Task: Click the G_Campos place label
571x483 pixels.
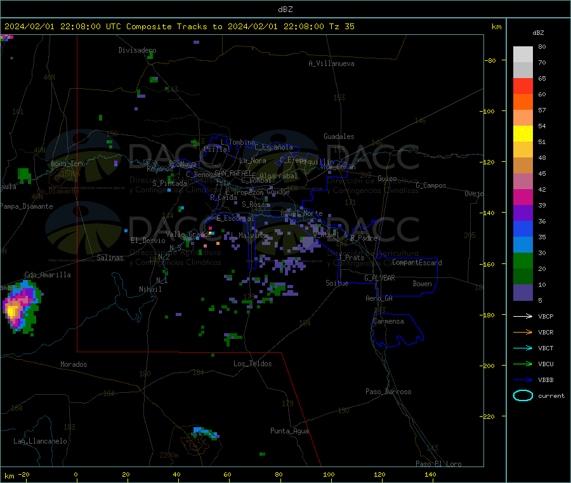Action: click(x=431, y=185)
